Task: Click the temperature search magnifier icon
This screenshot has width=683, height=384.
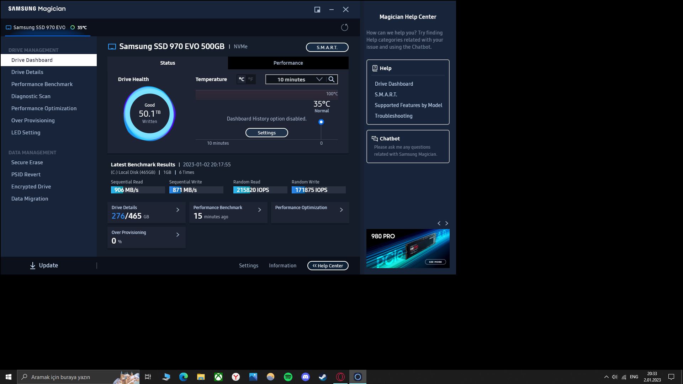Action: coord(332,79)
